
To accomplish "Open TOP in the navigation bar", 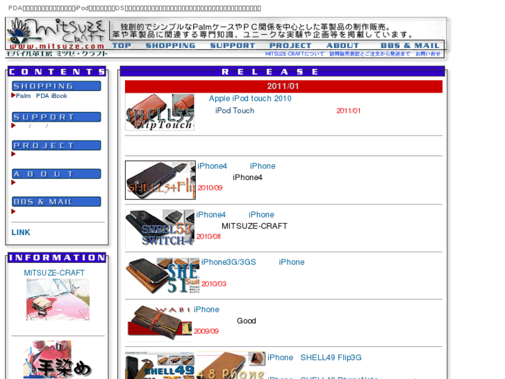I will point(122,46).
